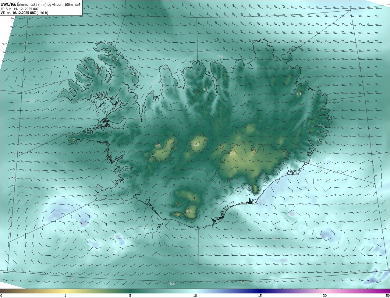
Task: Click the 4.1 value label in east Iceland
Action: point(299,94)
